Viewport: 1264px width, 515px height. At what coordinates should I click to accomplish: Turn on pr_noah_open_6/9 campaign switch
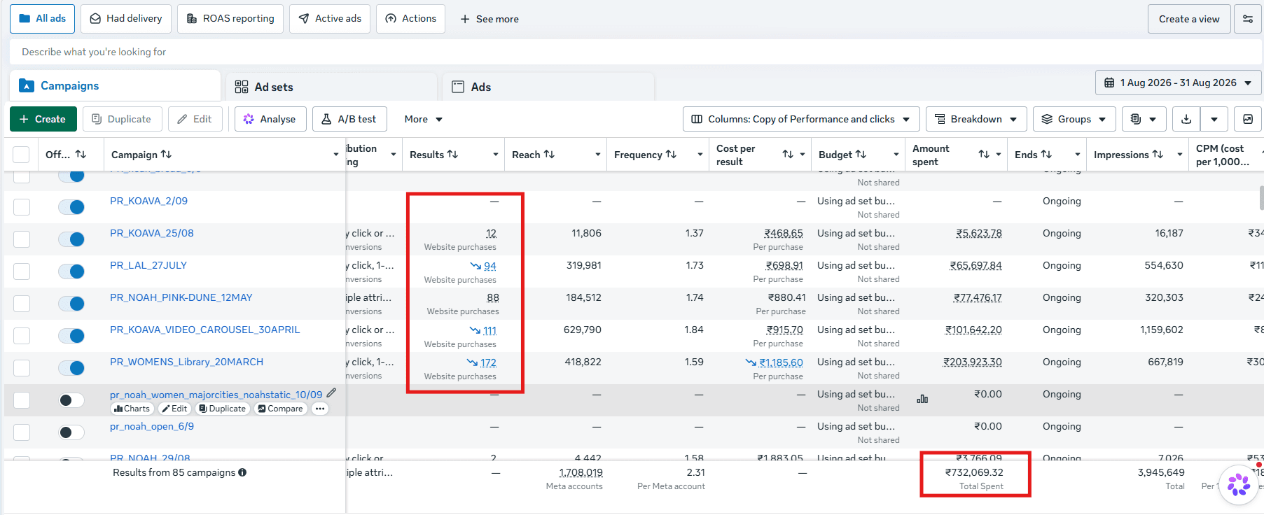pyautogui.click(x=71, y=432)
